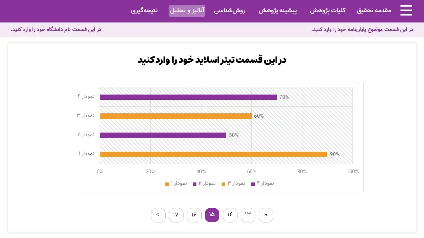Screen dimensions: 424x238
Task: Click the orange نمودار ۱ legend swatch
Action: coord(167,184)
